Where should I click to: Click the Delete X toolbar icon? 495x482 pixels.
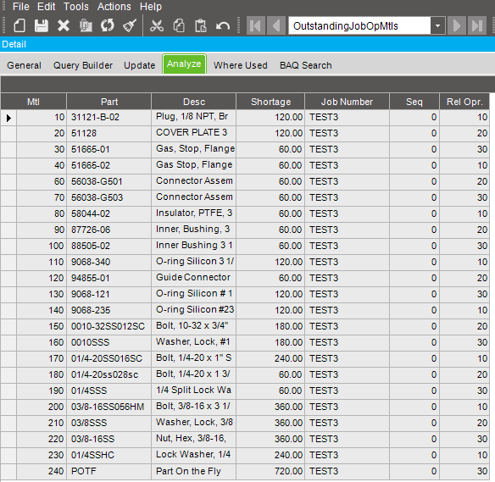63,25
